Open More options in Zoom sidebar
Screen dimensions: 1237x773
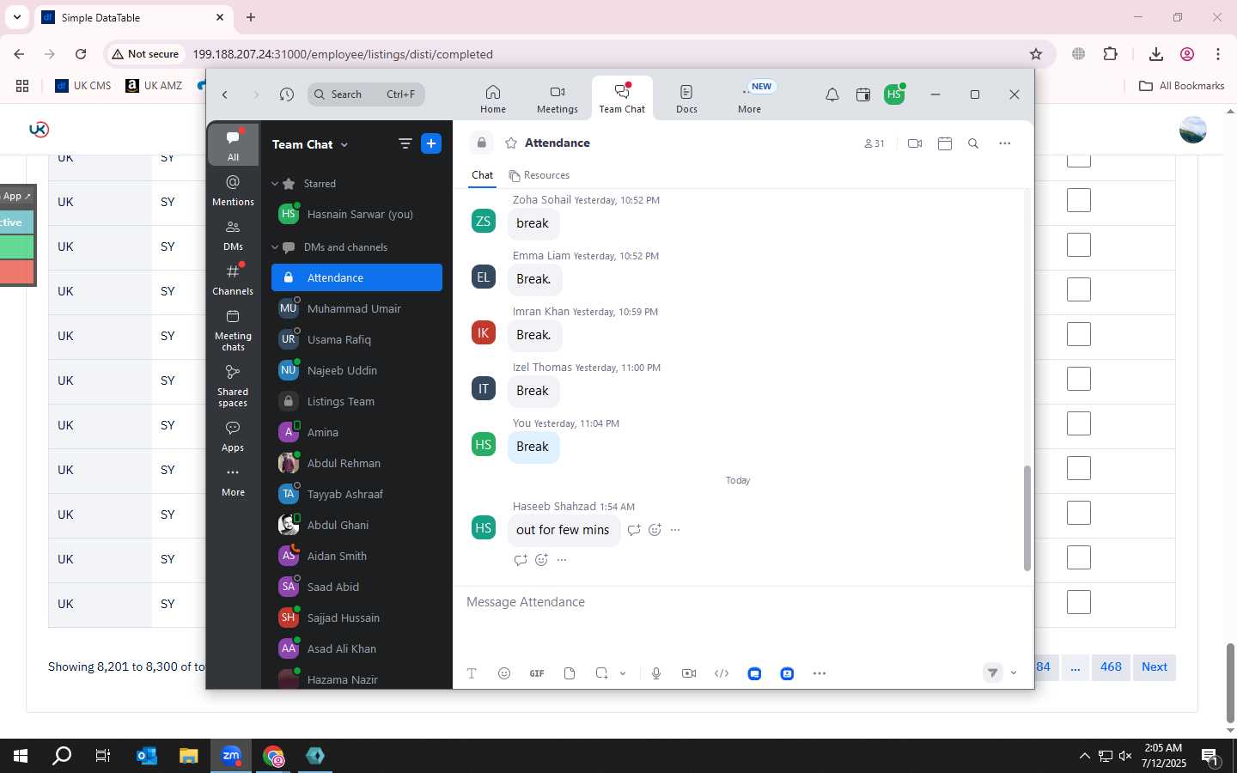(x=233, y=481)
